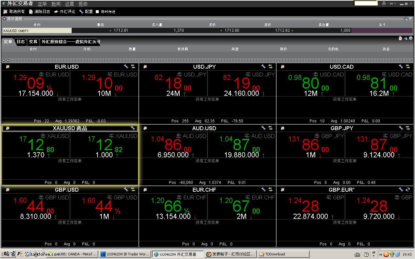The height and width of the screenshot is (259, 415).
Task: Open 外汇评论 FX commentary
Action: point(65,12)
